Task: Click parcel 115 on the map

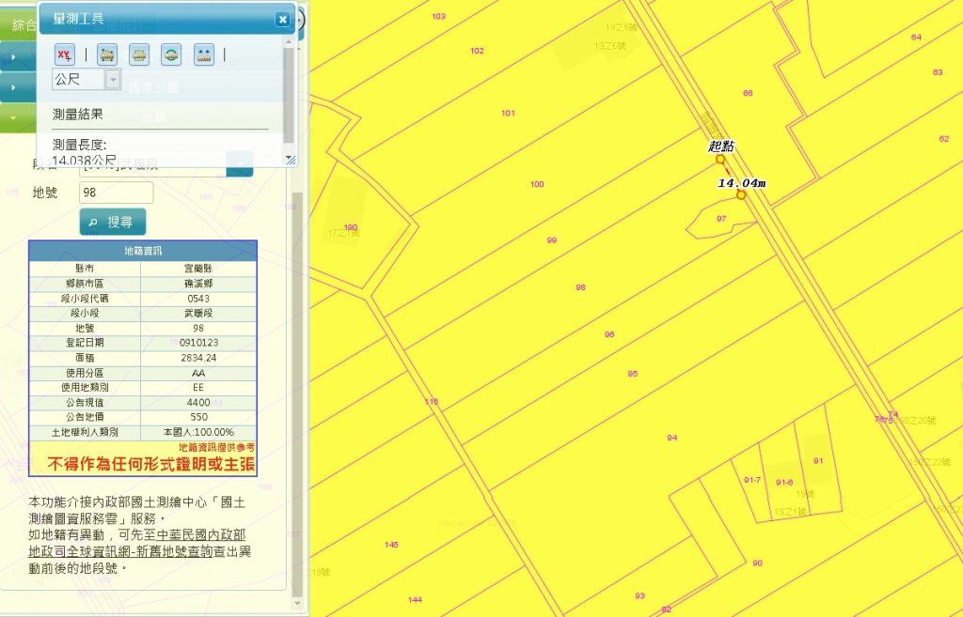Action: pyautogui.click(x=432, y=402)
